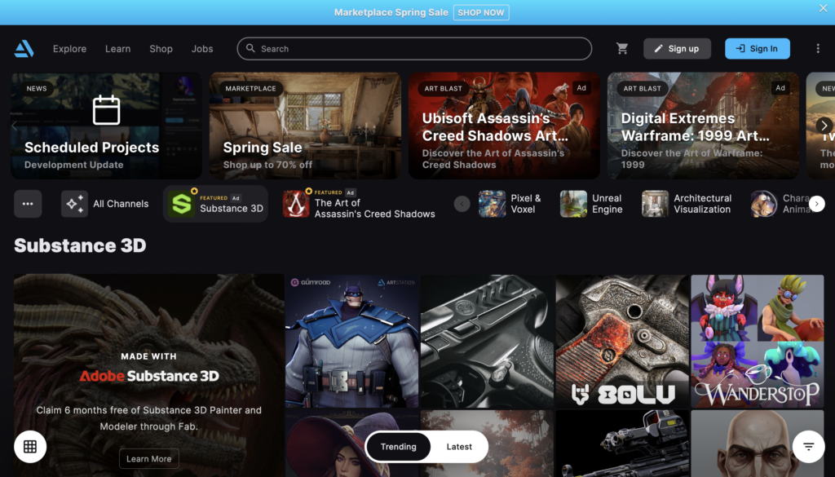Click the Sign In button
This screenshot has height=477, width=835.
758,48
